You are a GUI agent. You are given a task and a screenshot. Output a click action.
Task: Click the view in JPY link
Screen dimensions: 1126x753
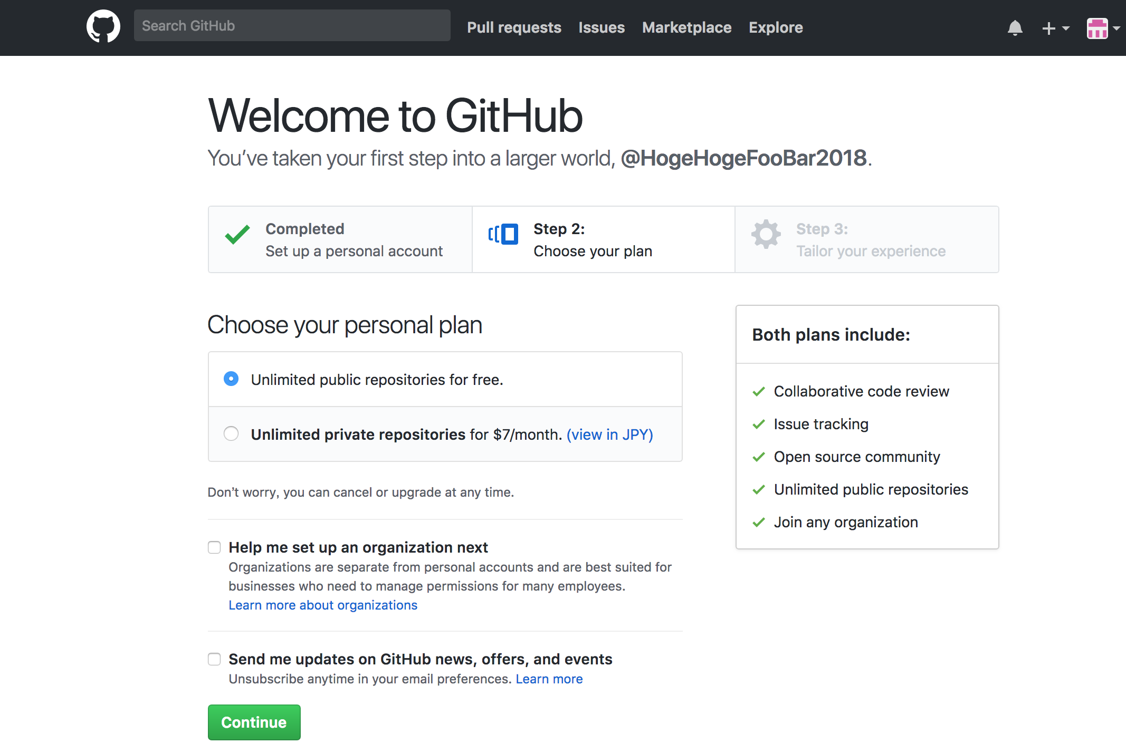click(x=609, y=435)
